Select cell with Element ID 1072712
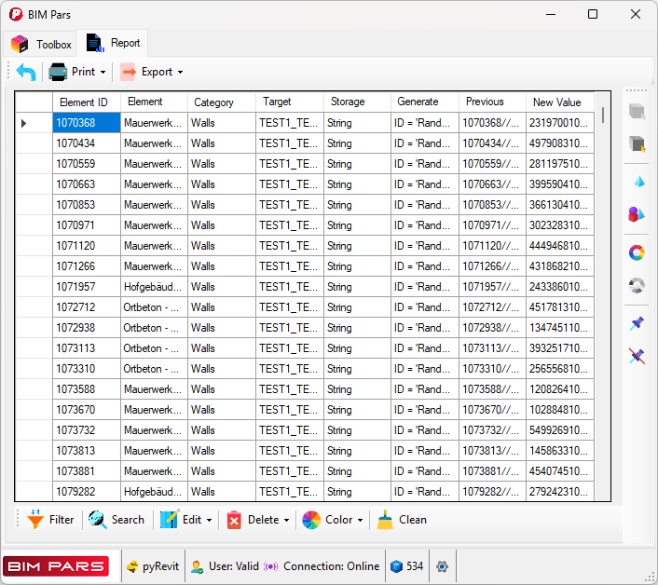This screenshot has width=658, height=585. pos(87,307)
